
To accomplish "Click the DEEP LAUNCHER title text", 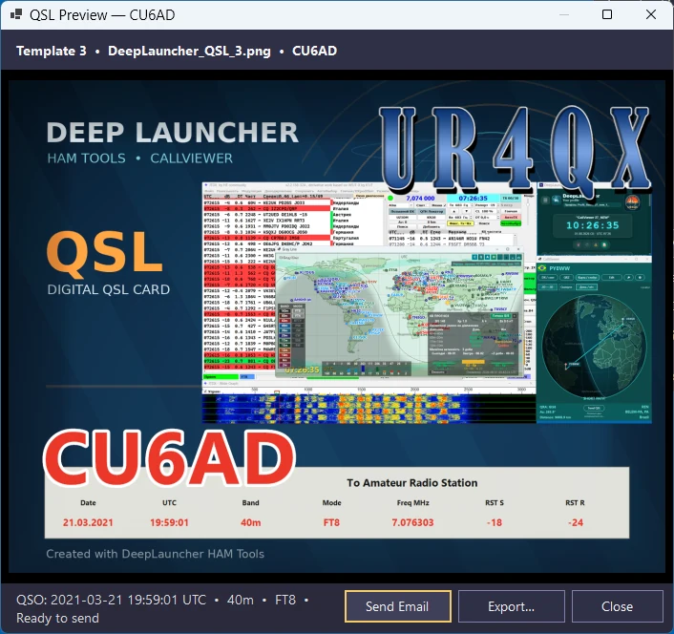I will pos(173,132).
